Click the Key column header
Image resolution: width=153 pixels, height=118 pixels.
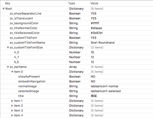(8, 3)
